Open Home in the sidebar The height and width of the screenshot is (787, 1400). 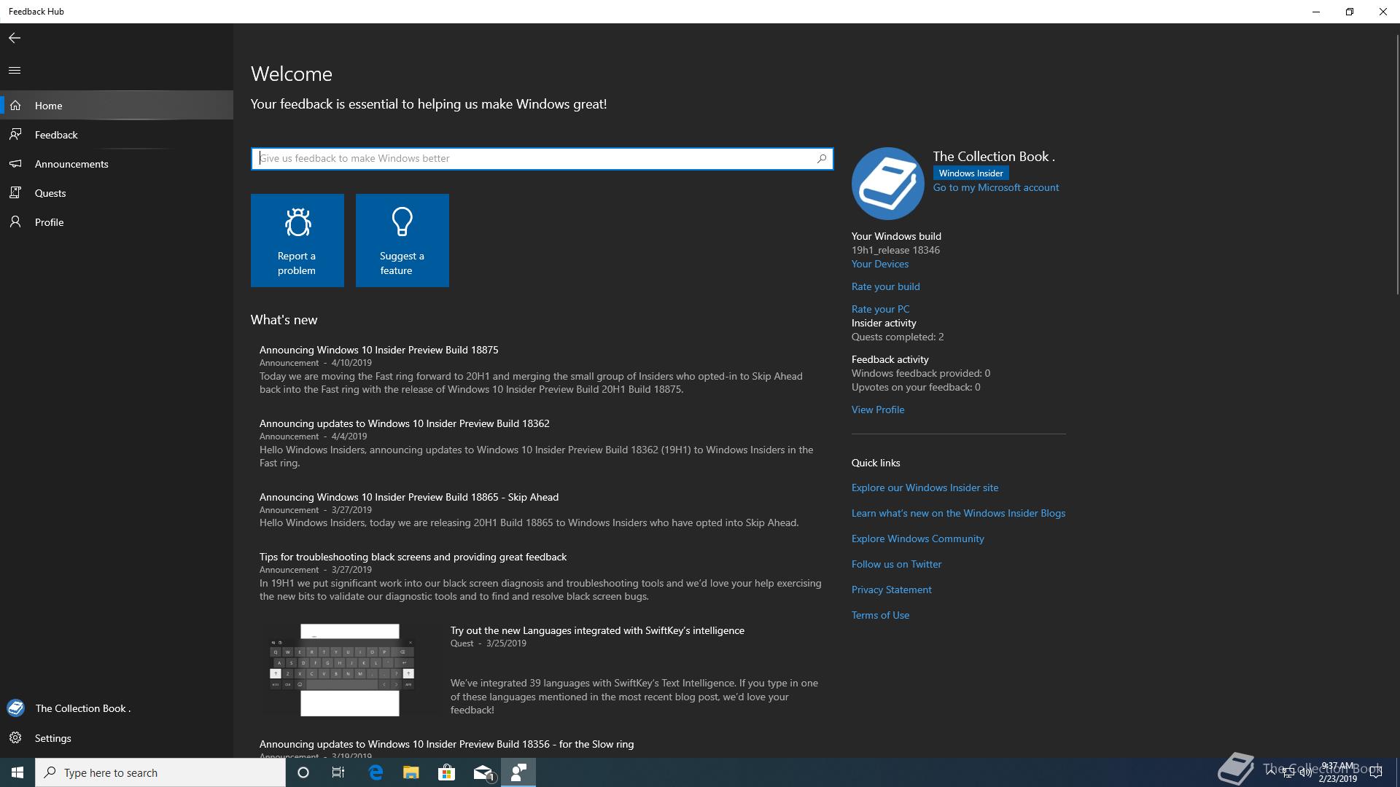(x=117, y=106)
